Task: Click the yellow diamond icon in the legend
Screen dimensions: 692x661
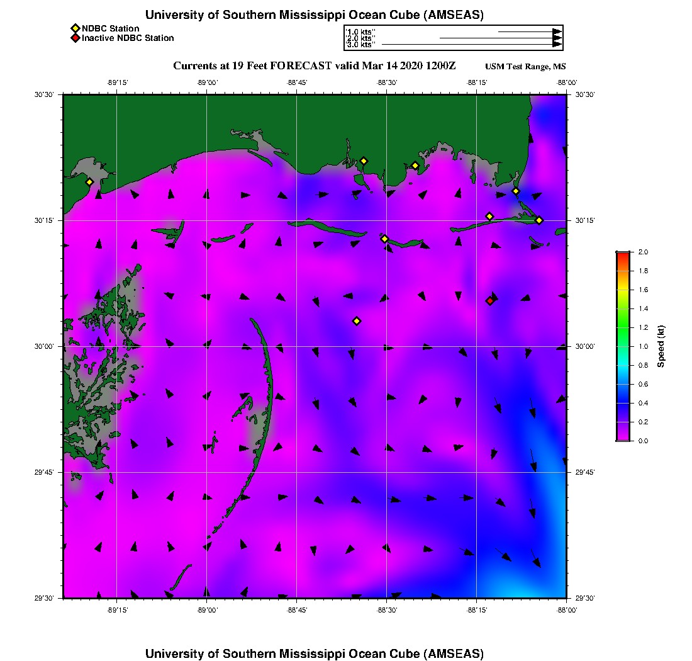Action: point(75,28)
